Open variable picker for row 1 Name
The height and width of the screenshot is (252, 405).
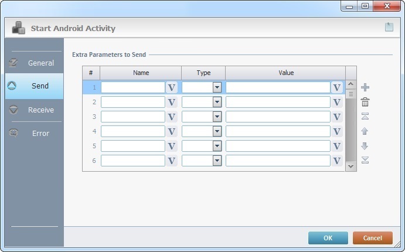click(x=172, y=87)
